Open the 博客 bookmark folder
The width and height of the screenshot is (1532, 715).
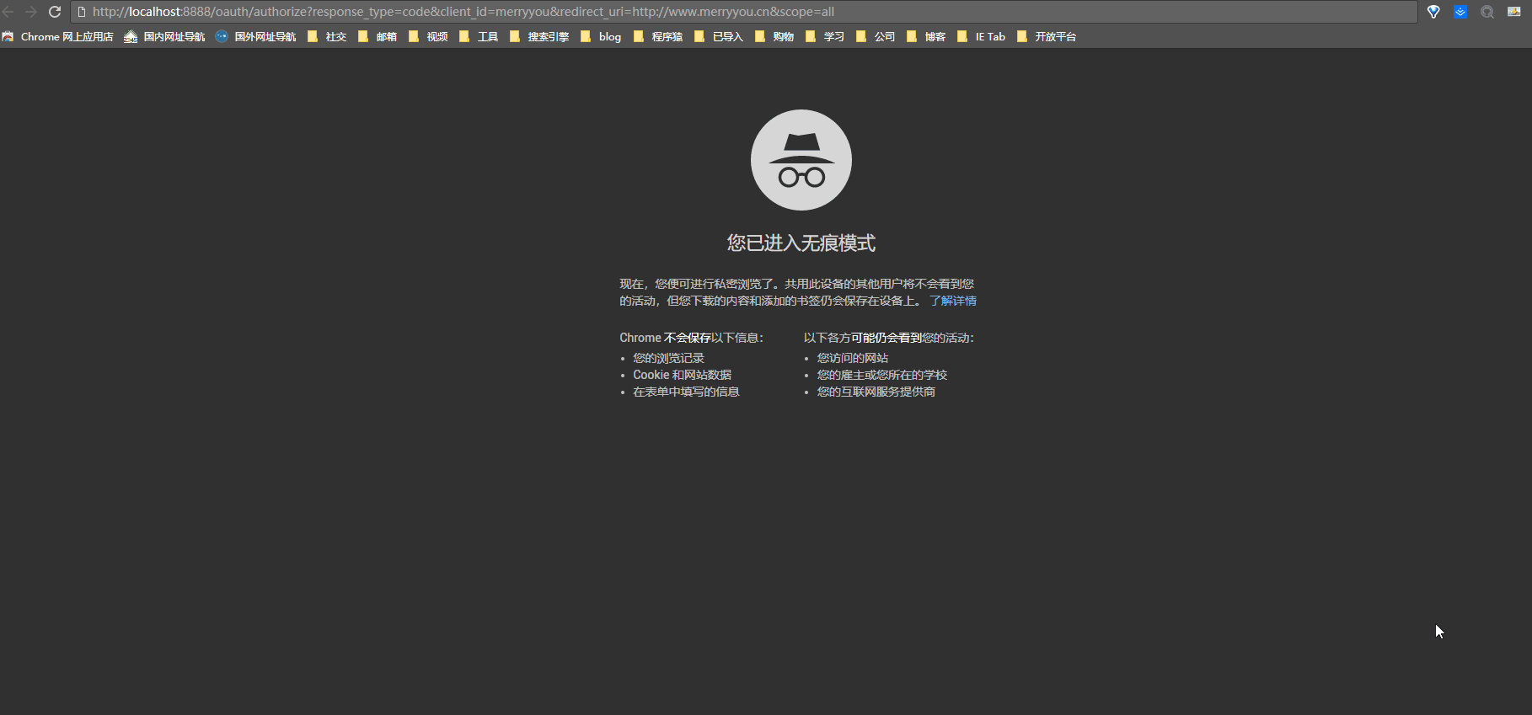tap(926, 36)
